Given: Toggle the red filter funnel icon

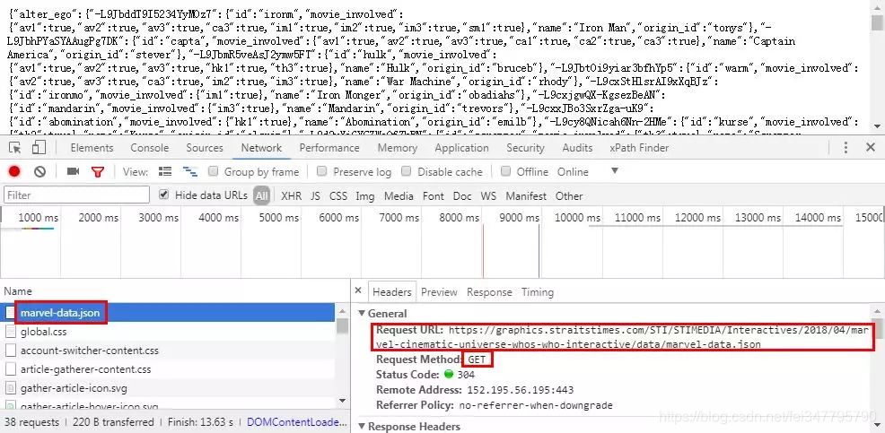Looking at the screenshot, I should pos(98,171).
